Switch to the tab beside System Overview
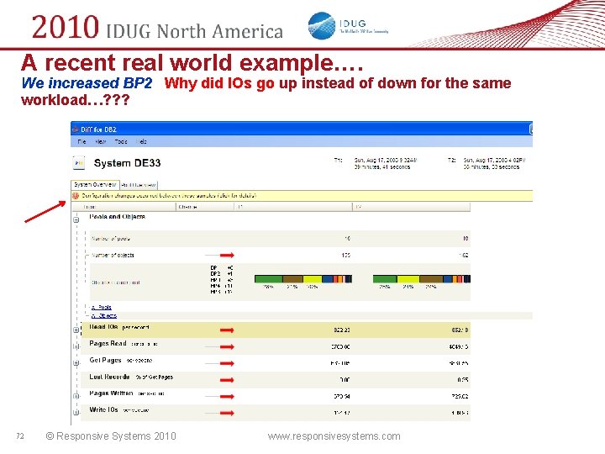The width and height of the screenshot is (605, 454). (139, 185)
